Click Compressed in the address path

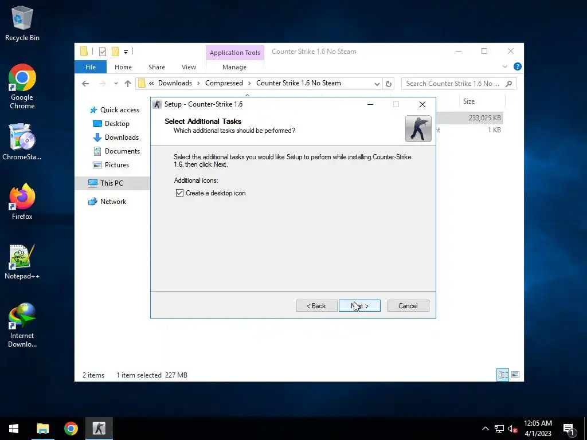[224, 83]
